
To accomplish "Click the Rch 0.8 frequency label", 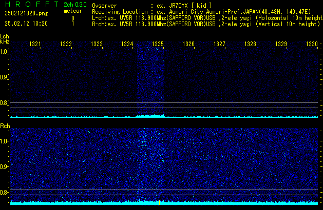I will pyautogui.click(x=4, y=192).
